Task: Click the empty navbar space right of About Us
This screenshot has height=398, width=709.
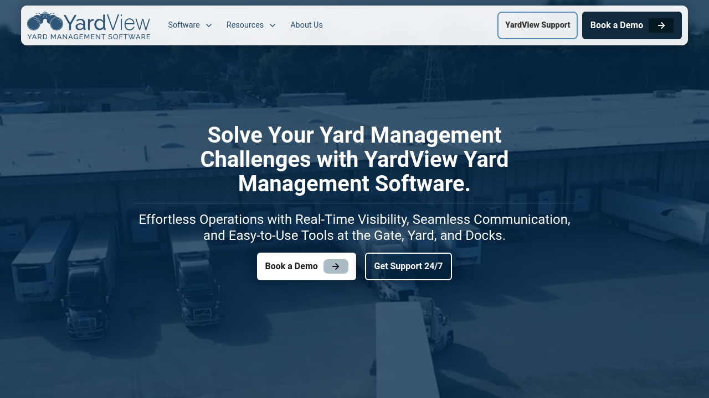Action: click(410, 25)
